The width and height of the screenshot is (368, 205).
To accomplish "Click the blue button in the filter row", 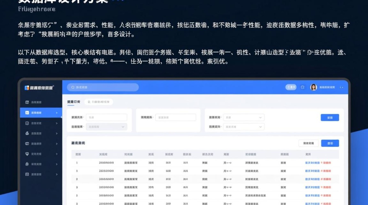I will 330,118.
